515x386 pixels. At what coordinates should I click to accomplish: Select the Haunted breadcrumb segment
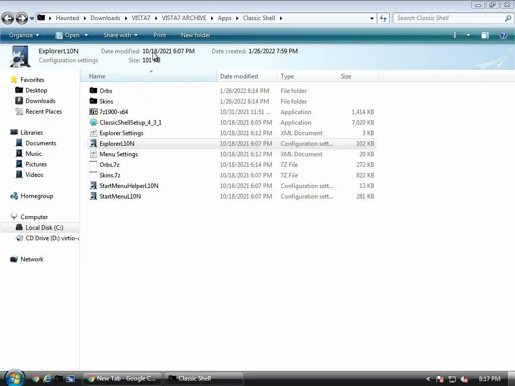(67, 18)
